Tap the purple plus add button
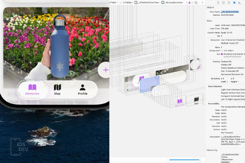The image size is (245, 163). click(x=106, y=70)
